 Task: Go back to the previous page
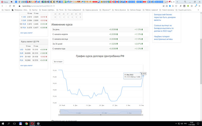pos(2,6)
